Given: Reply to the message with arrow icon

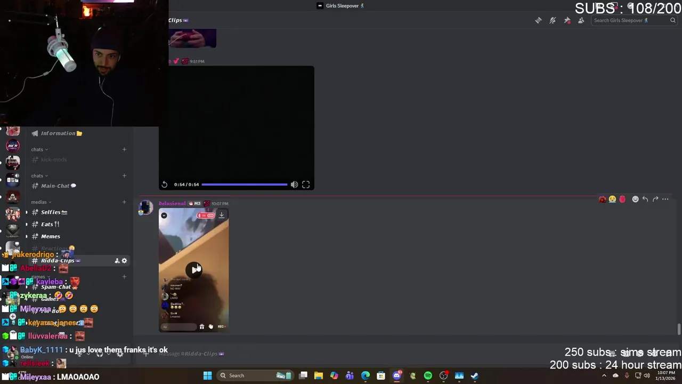Looking at the screenshot, I should pyautogui.click(x=645, y=199).
